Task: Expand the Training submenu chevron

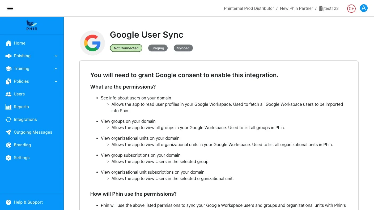Action: 56,69
